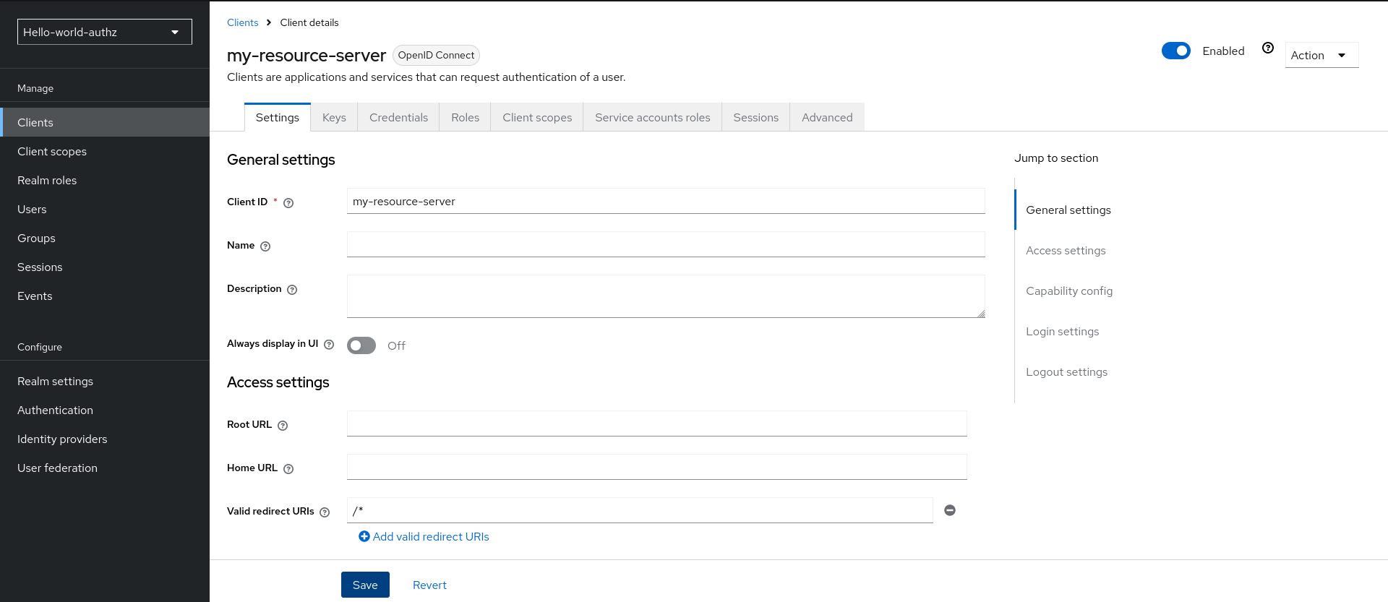Click the Revert link
Viewport: 1388px width, 602px height.
coord(429,585)
